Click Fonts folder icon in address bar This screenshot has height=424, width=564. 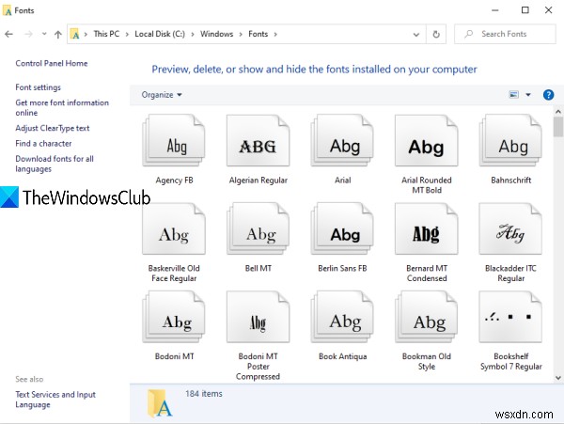point(75,34)
